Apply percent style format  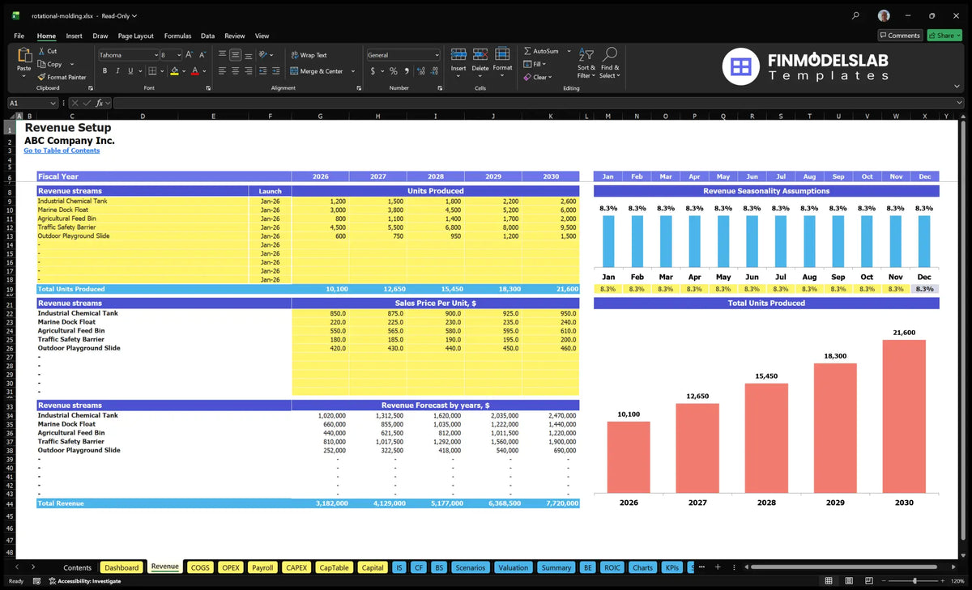pyautogui.click(x=394, y=71)
